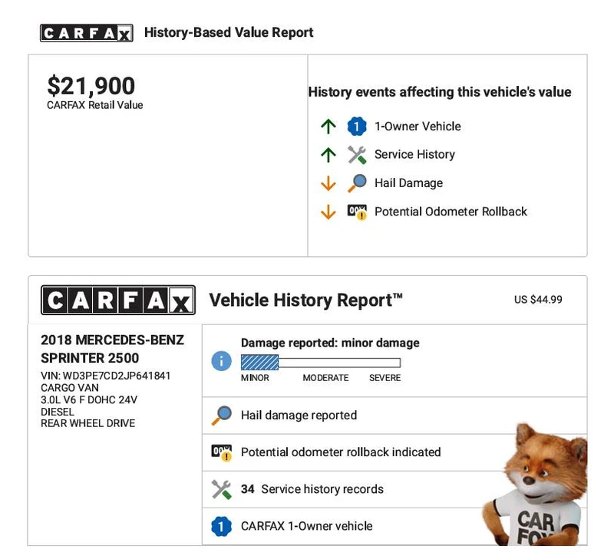Click the Vehicle History Report title
Image resolution: width=614 pixels, height=552 pixels.
tap(305, 301)
